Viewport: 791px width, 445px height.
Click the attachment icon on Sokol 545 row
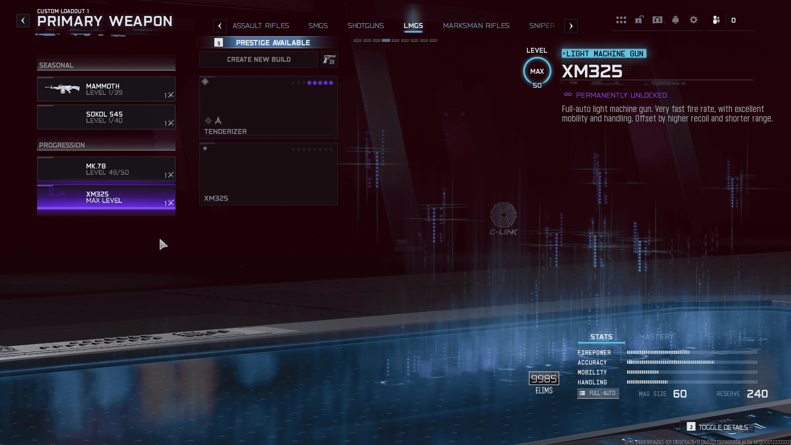click(170, 123)
